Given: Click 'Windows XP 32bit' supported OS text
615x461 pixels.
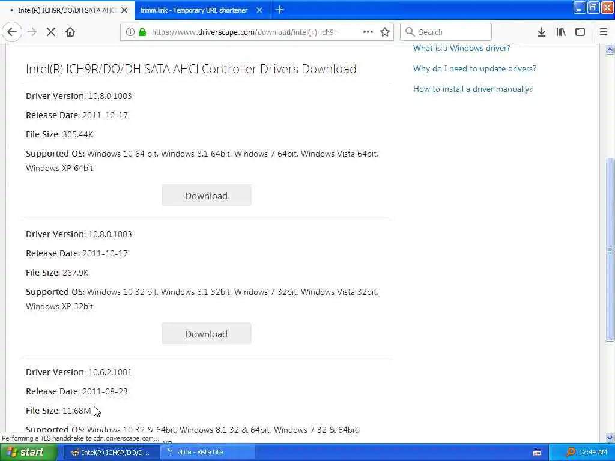Looking at the screenshot, I should tap(59, 306).
